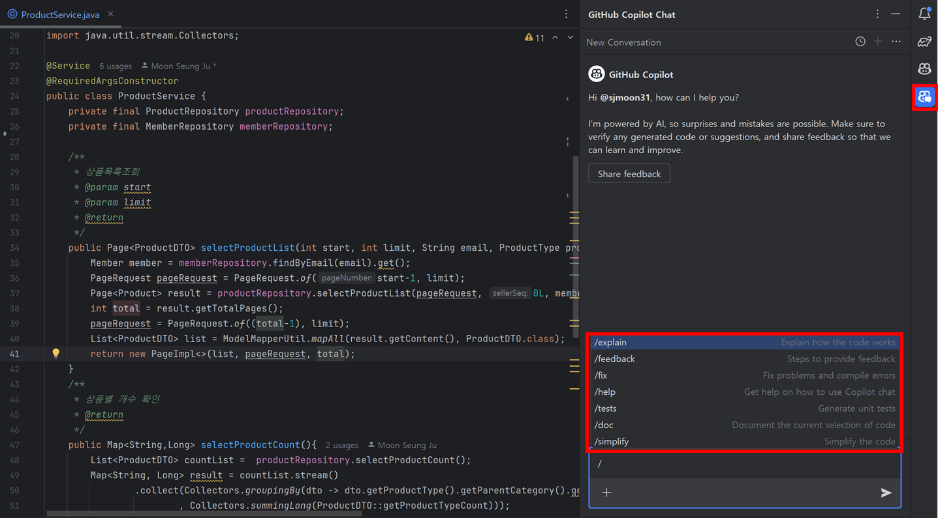Click the sellerSeq: parameter hint
The image size is (938, 518).
pyautogui.click(x=510, y=293)
